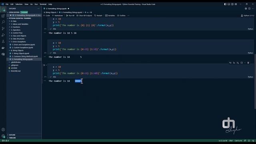Image resolution: width=256 pixels, height=144 pixels.
Task: Toggle secondary side bar layout icon
Action: point(232,4)
